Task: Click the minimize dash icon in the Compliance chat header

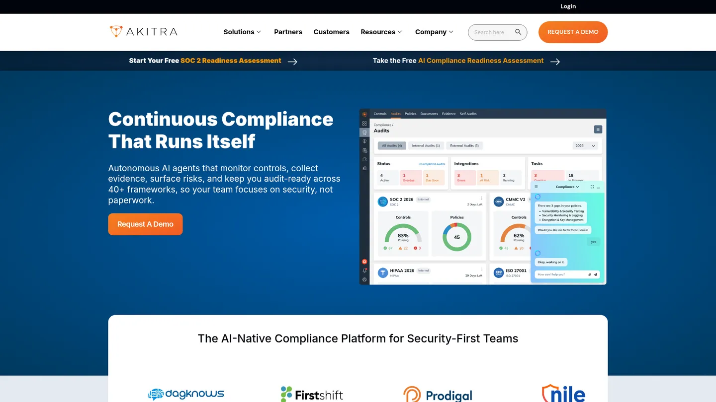Action: [599, 187]
